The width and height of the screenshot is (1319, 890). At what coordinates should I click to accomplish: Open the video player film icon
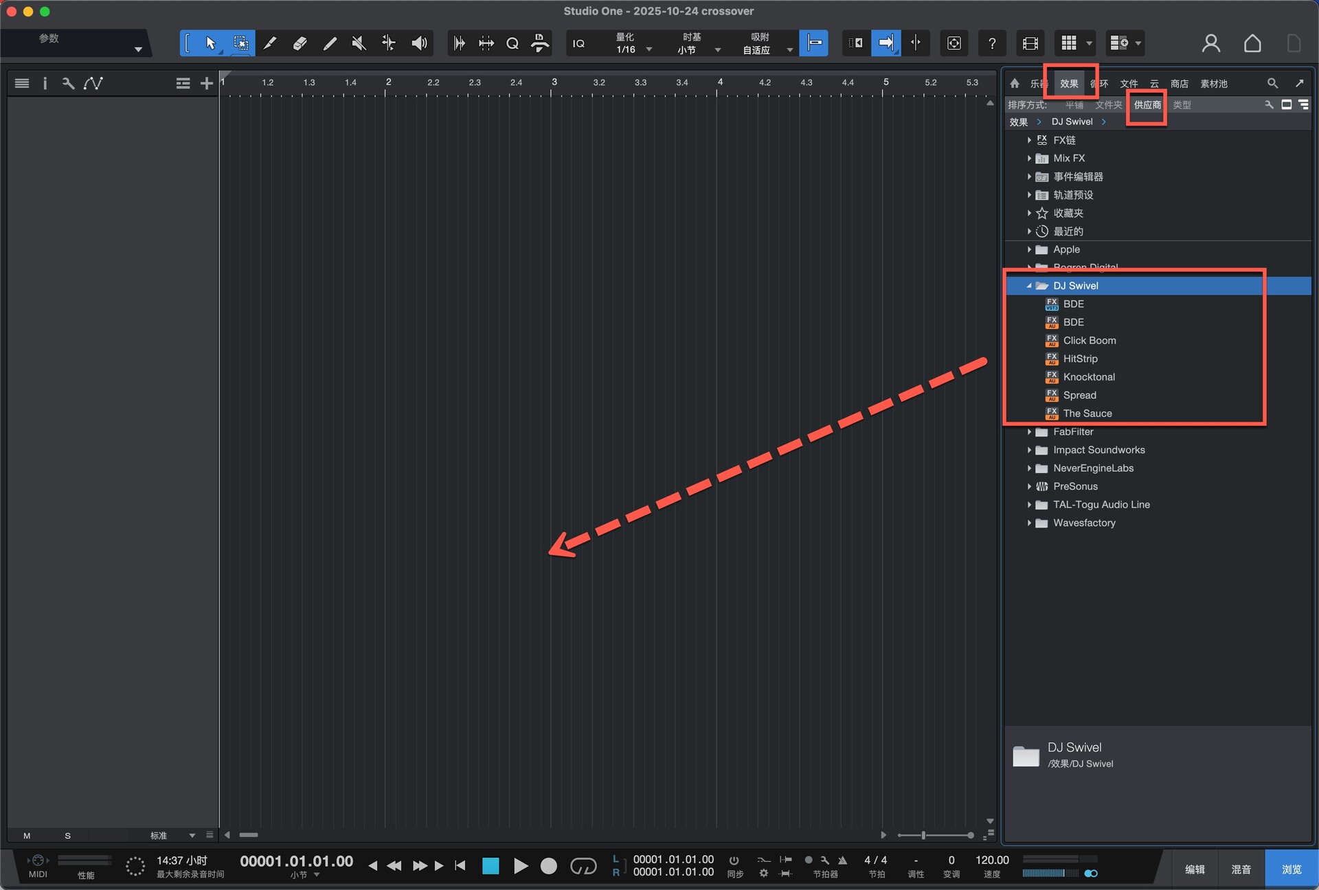coord(1030,43)
